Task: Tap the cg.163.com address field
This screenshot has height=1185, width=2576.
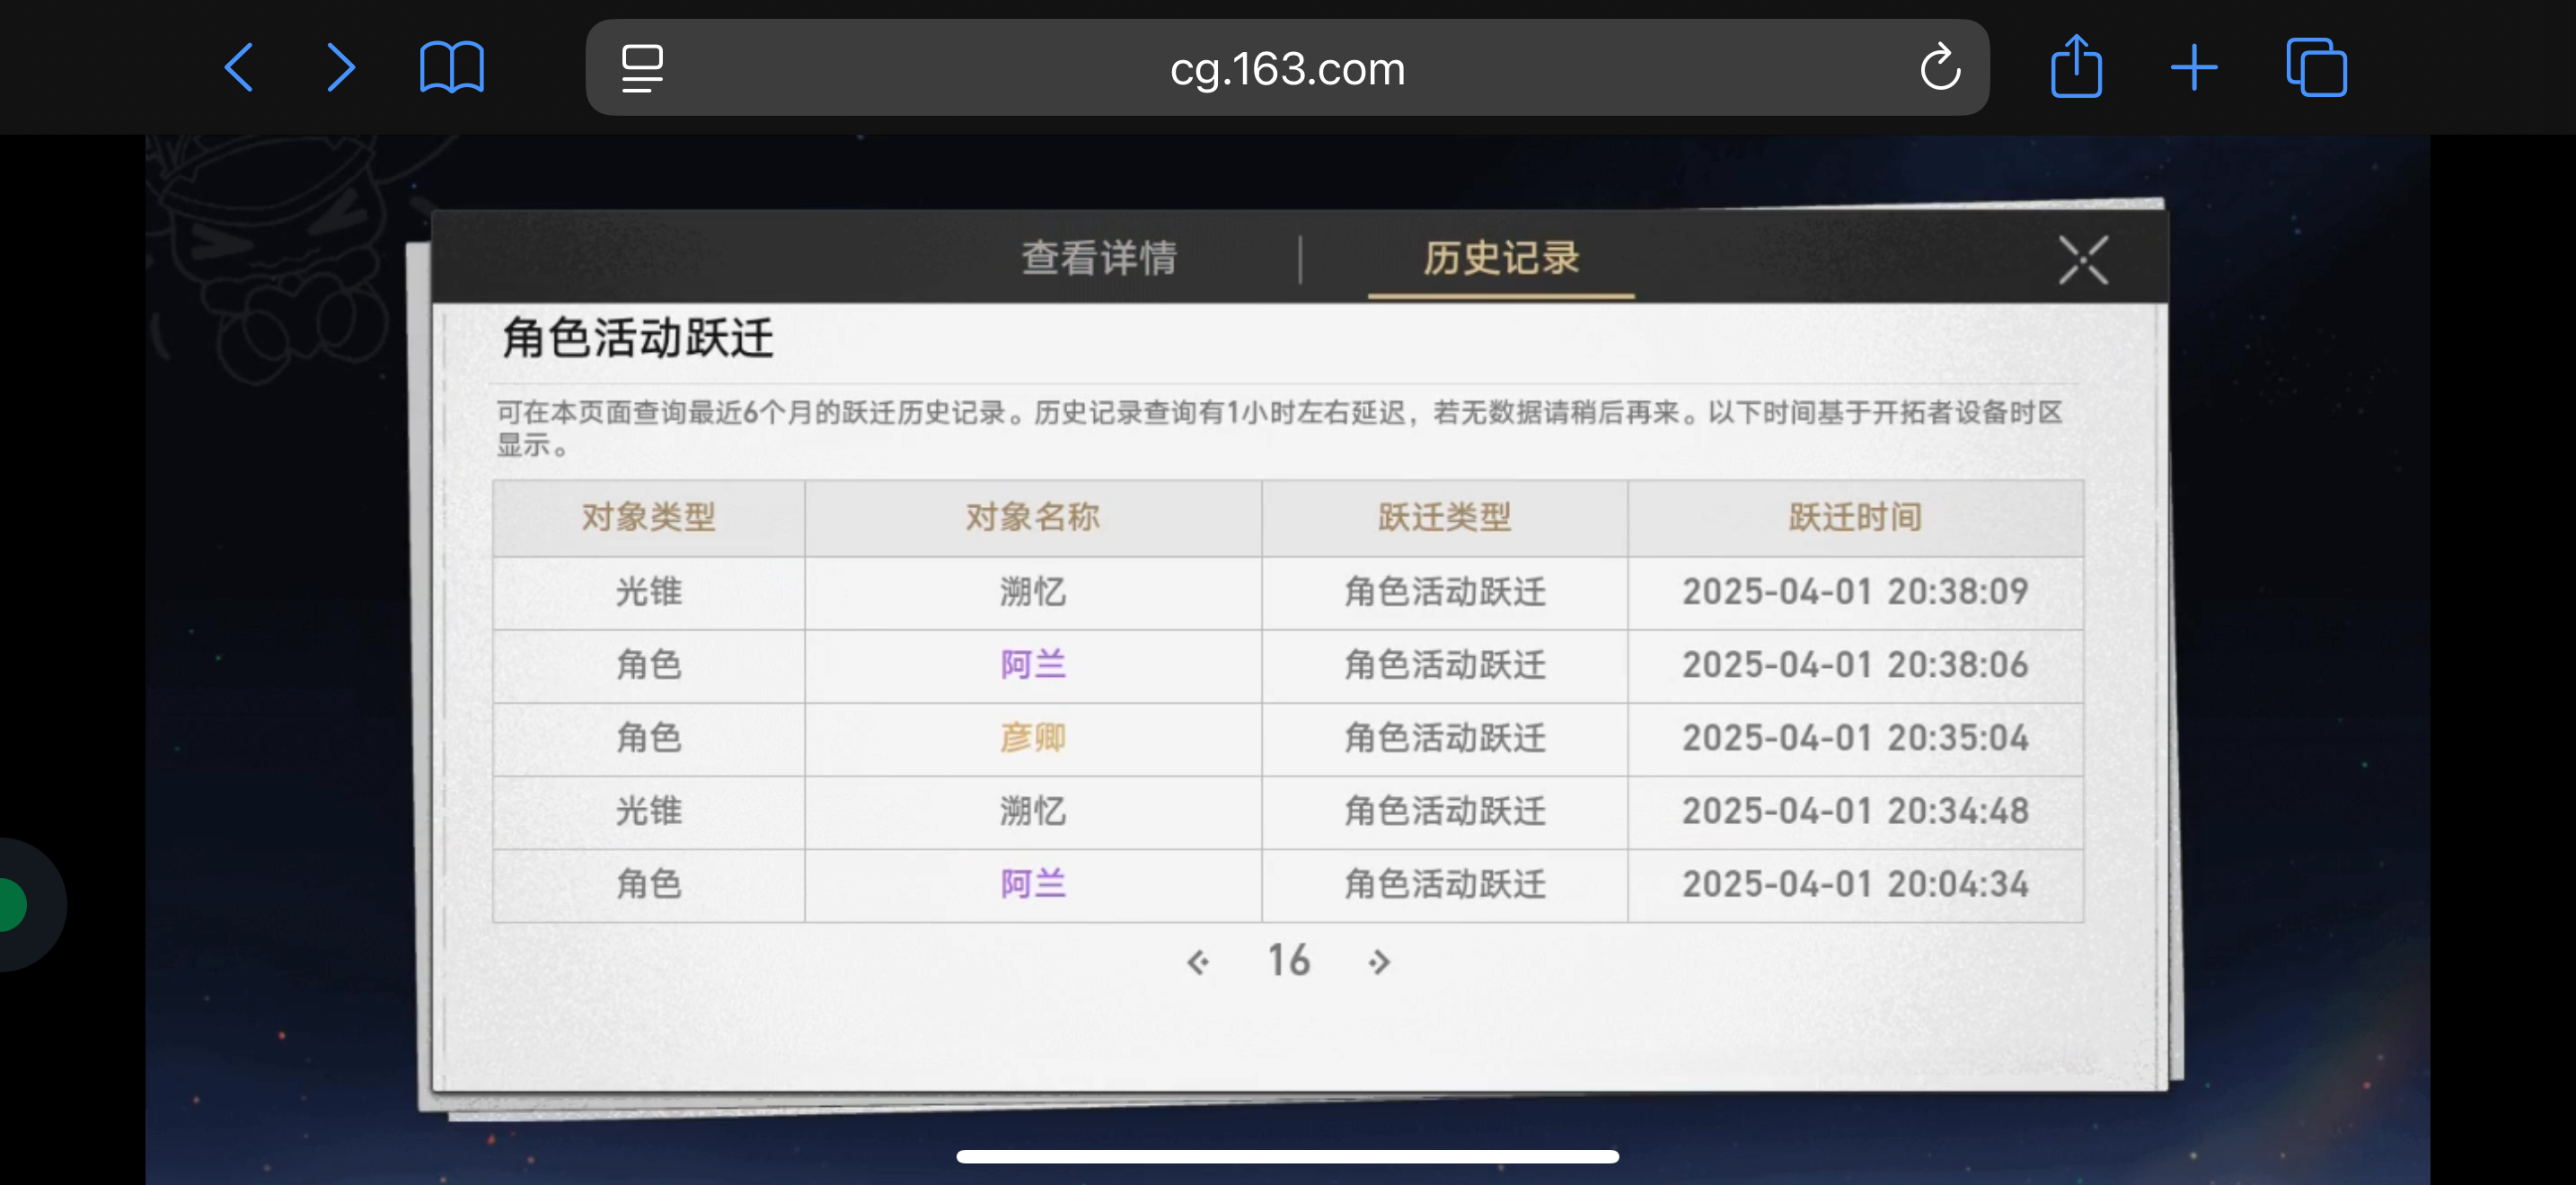Action: point(1287,68)
